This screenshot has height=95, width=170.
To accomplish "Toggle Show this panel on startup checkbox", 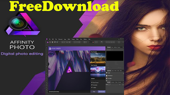I will click(49, 92).
